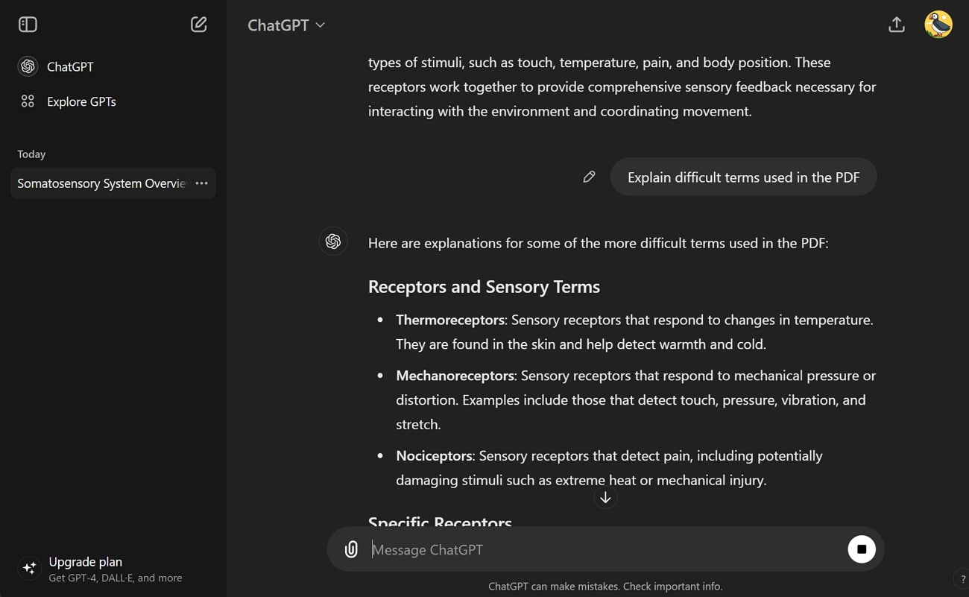Click the 'Receptors and Sensory Terms' heading

484,286
